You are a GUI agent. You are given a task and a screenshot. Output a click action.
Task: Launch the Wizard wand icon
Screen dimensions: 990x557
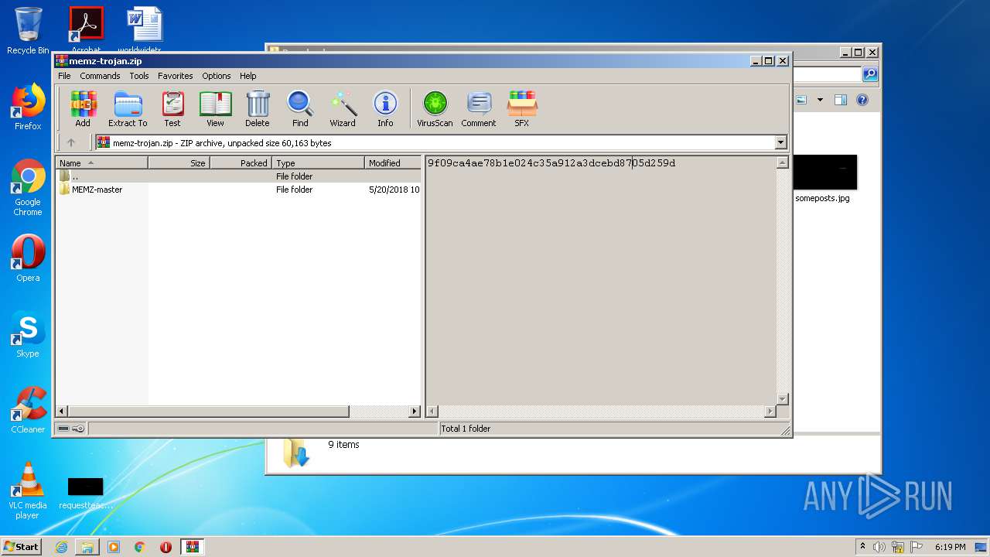point(343,108)
